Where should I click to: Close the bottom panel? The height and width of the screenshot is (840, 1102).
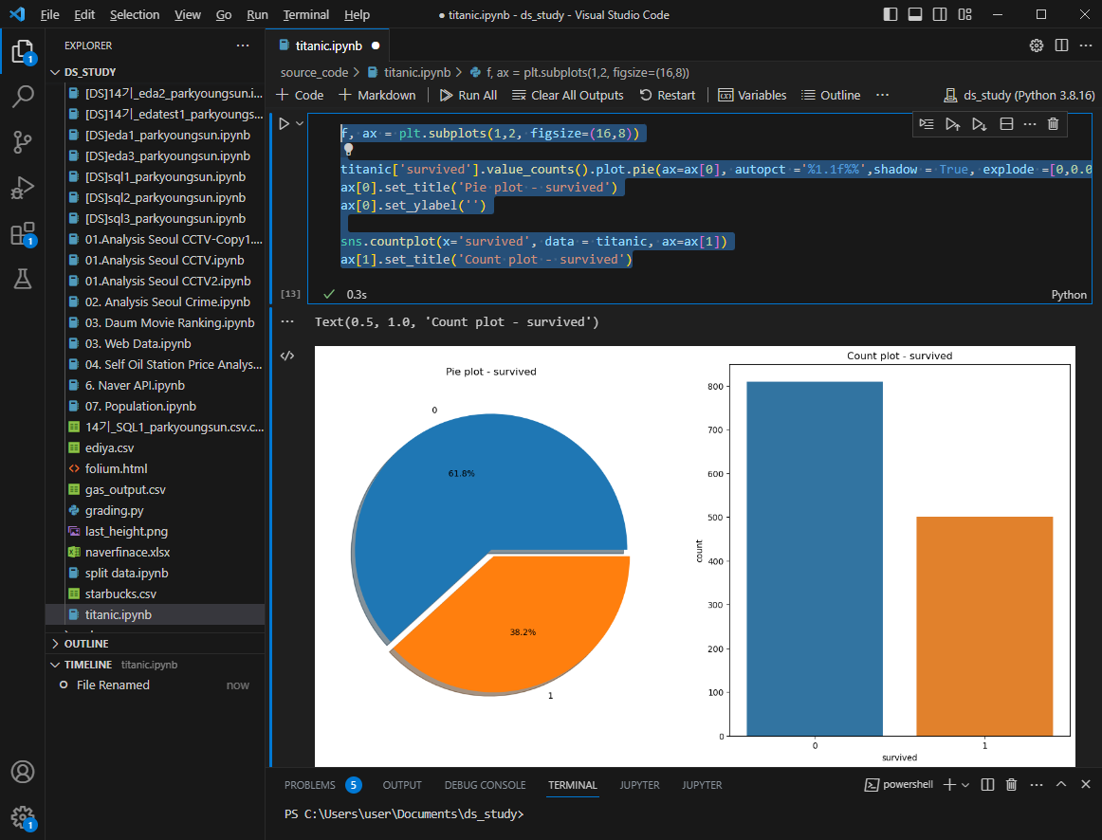[x=1086, y=784]
